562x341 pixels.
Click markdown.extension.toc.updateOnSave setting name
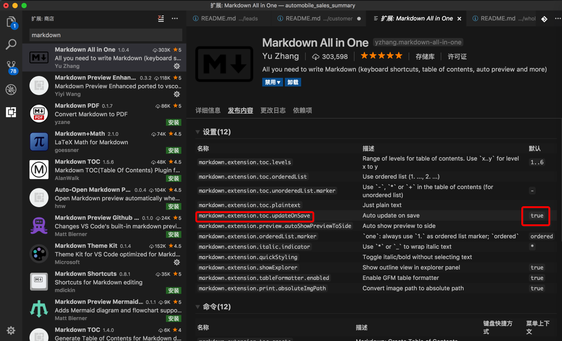click(254, 216)
